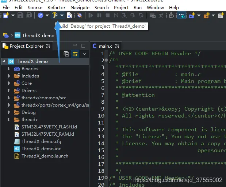Expand the threadx/ports/cortex_m4/gnu folder
Image resolution: width=226 pixels, height=187 pixels.
[x=9, y=105]
